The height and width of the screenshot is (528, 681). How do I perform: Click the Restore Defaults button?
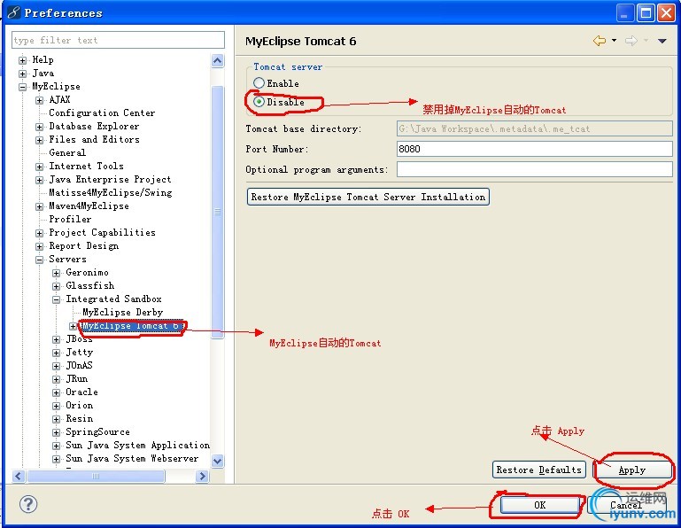click(539, 470)
